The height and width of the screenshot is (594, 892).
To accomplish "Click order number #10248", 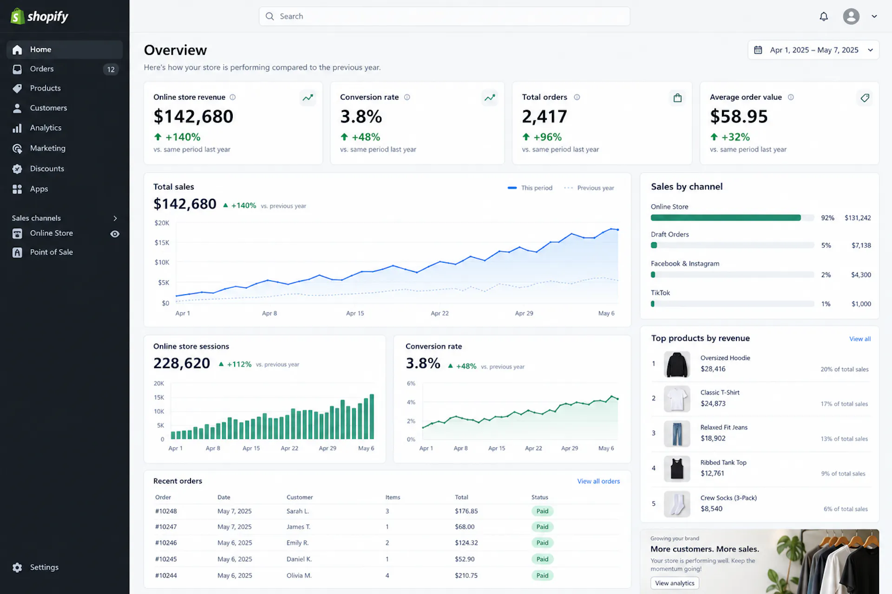I will 166,511.
